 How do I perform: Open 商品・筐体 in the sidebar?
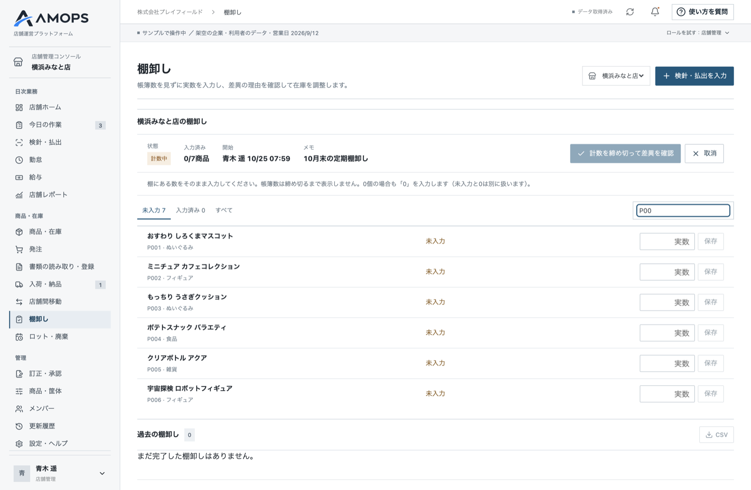point(60,391)
